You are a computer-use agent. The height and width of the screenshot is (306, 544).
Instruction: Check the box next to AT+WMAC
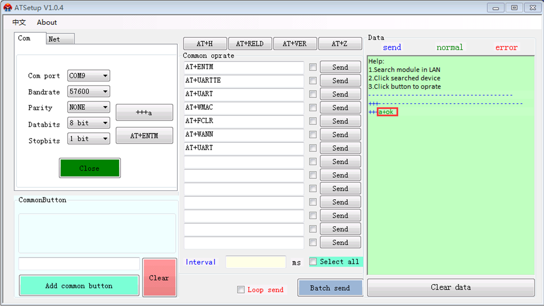(x=313, y=108)
